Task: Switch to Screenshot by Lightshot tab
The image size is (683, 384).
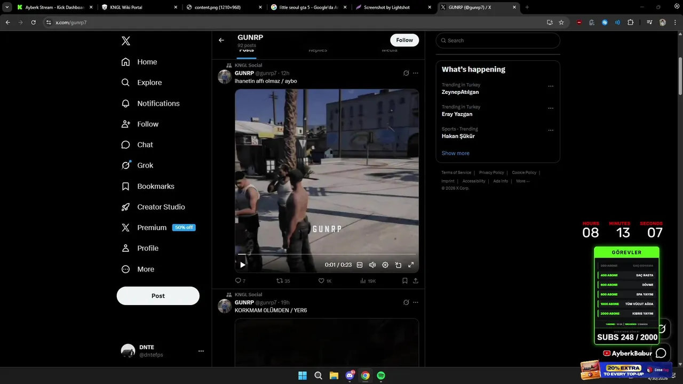Action: (393, 7)
